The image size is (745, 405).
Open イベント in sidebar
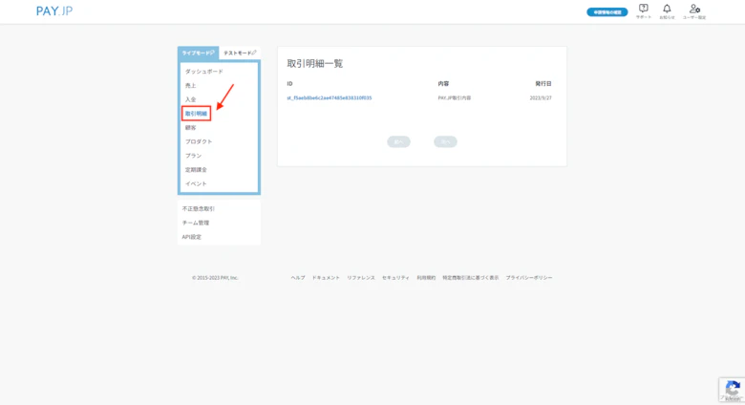click(x=196, y=183)
